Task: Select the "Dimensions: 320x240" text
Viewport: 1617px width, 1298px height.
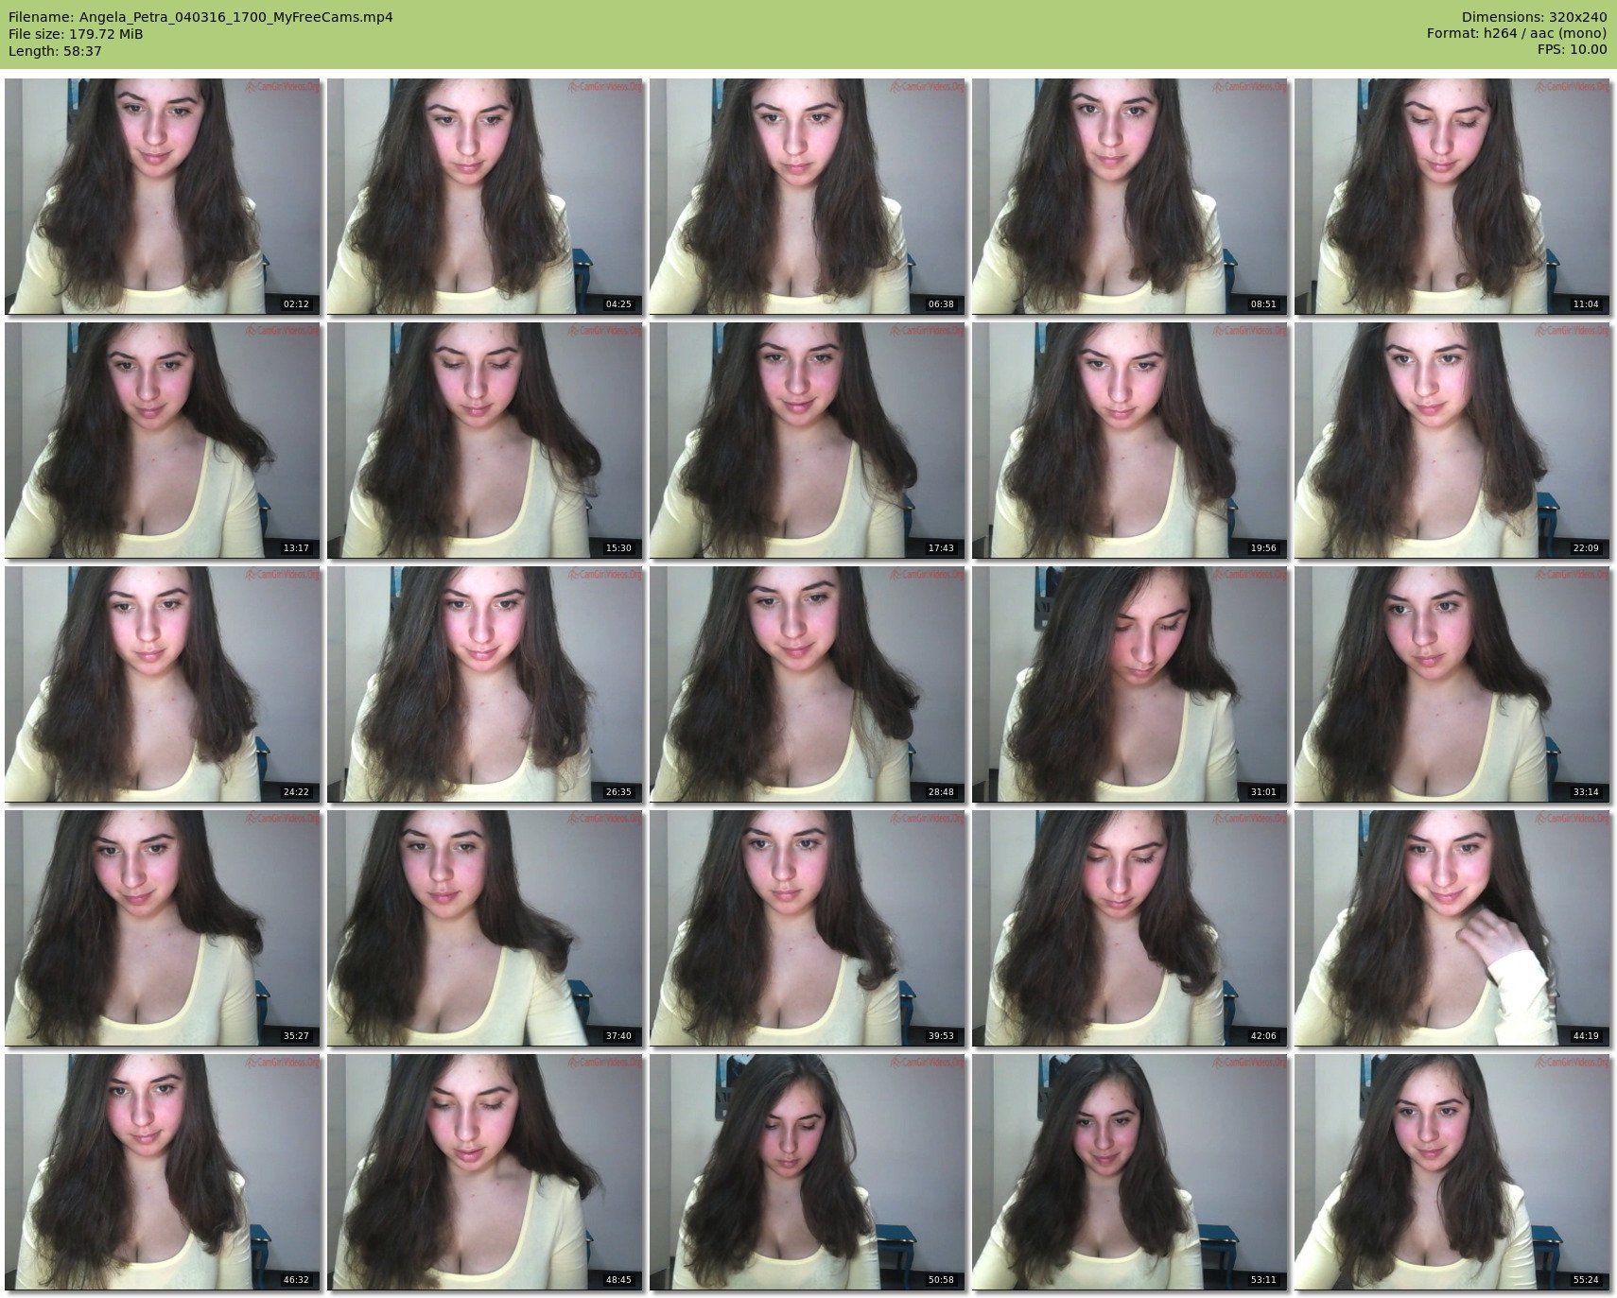Action: tap(1534, 17)
